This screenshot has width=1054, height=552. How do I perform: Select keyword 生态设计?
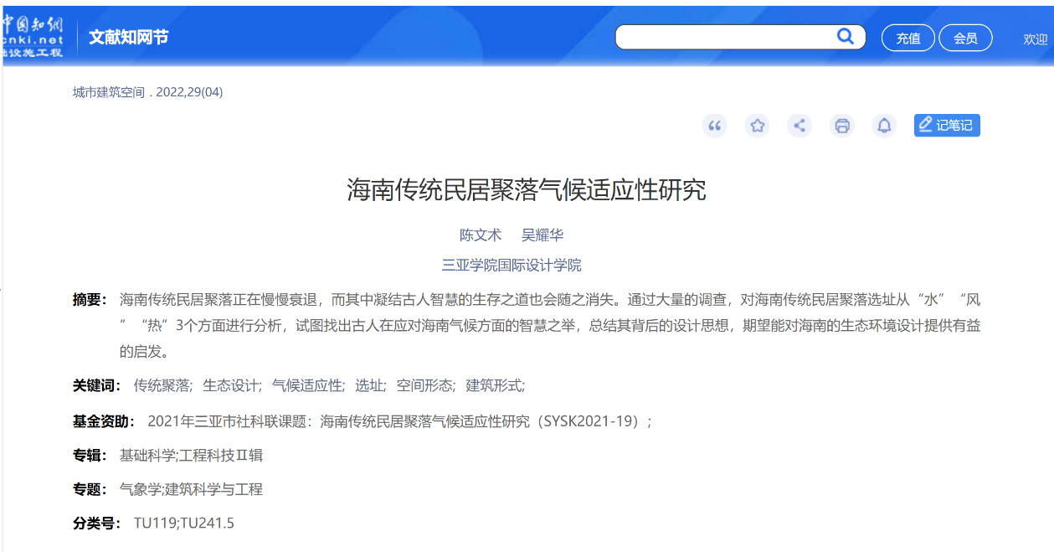[x=232, y=385]
